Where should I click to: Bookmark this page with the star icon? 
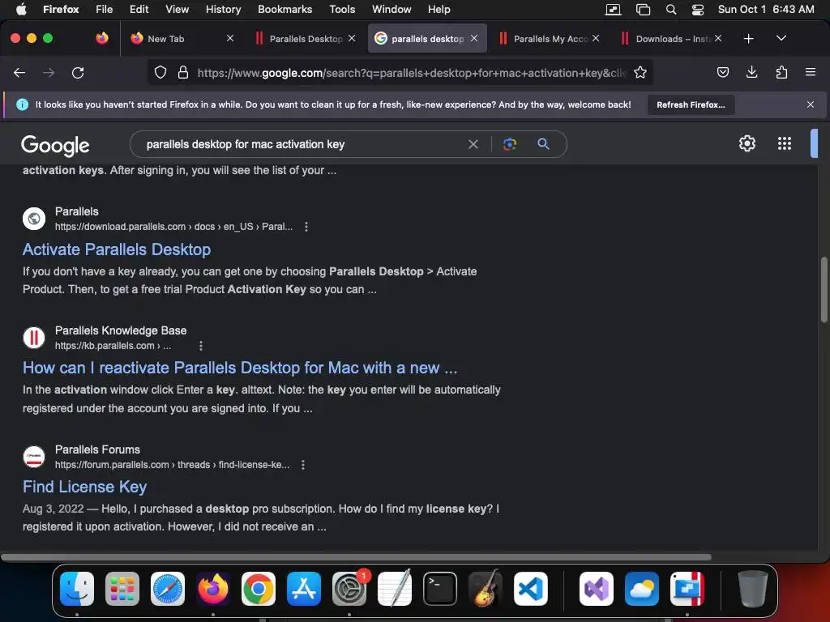coord(640,72)
